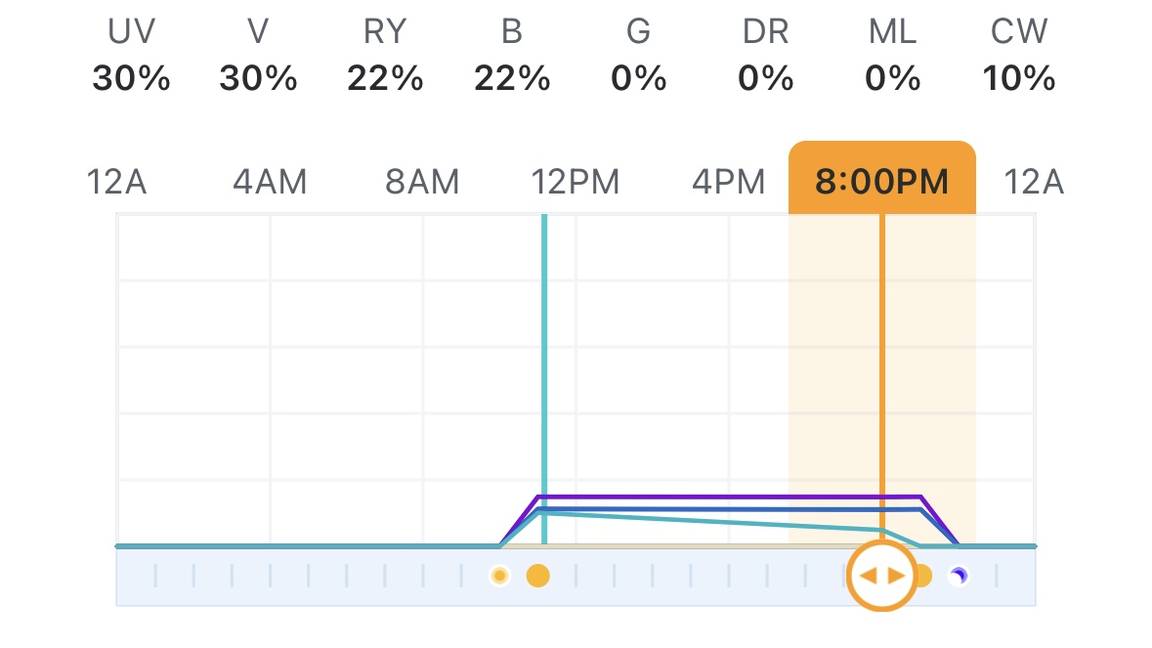Click the 4PM time axis label

pos(728,182)
